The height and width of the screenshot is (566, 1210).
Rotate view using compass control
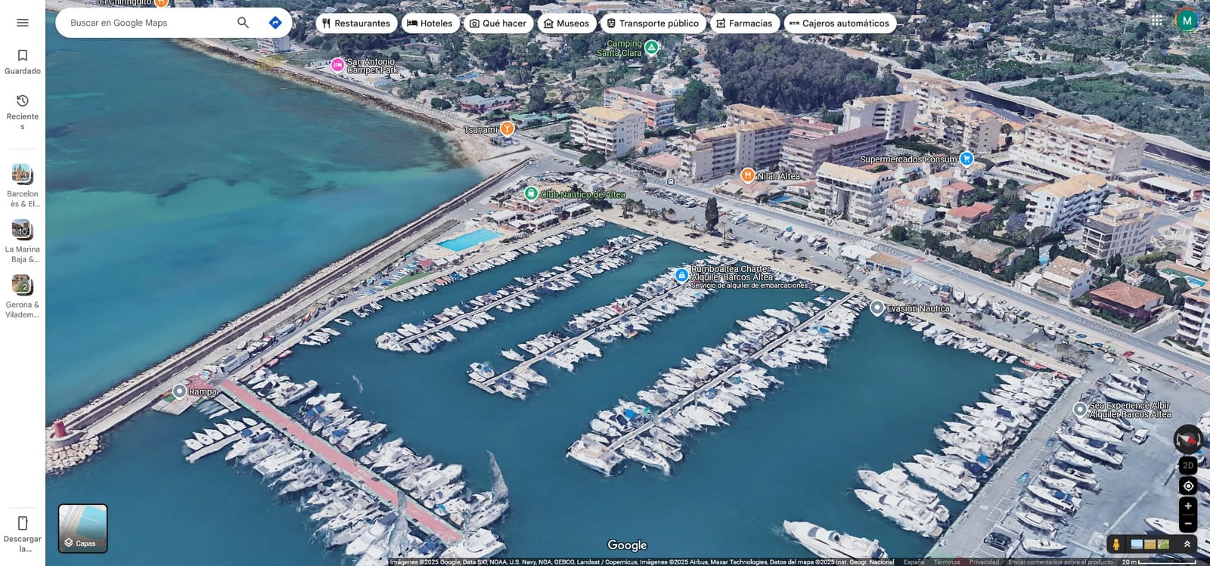(x=1187, y=439)
